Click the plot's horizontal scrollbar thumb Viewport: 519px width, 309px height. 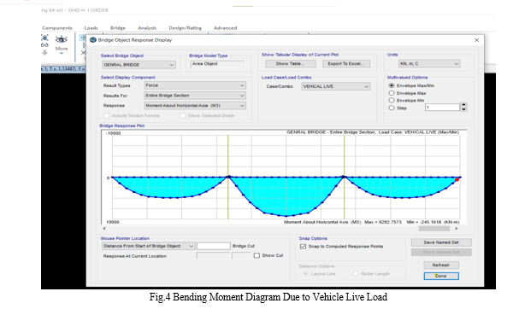434,229
